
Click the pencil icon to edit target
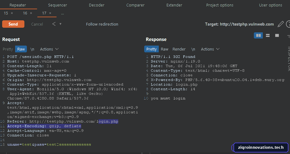coord(280,24)
